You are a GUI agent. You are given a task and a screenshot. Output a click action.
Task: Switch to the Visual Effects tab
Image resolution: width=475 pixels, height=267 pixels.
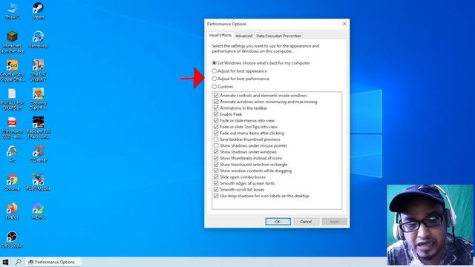click(220, 35)
